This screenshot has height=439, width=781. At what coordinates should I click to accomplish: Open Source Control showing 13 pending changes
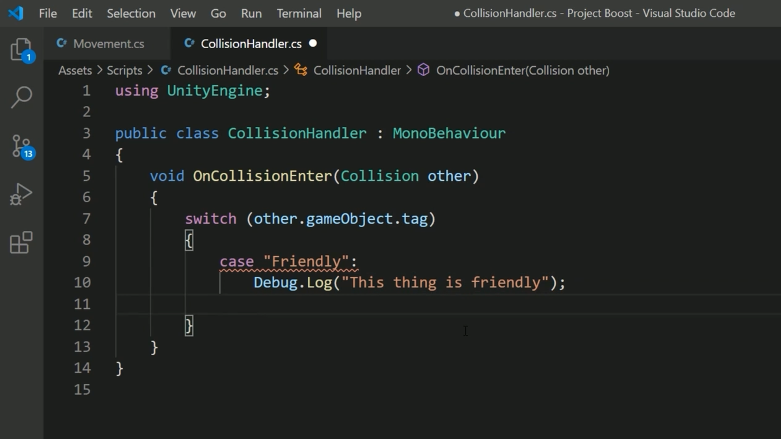pos(21,146)
